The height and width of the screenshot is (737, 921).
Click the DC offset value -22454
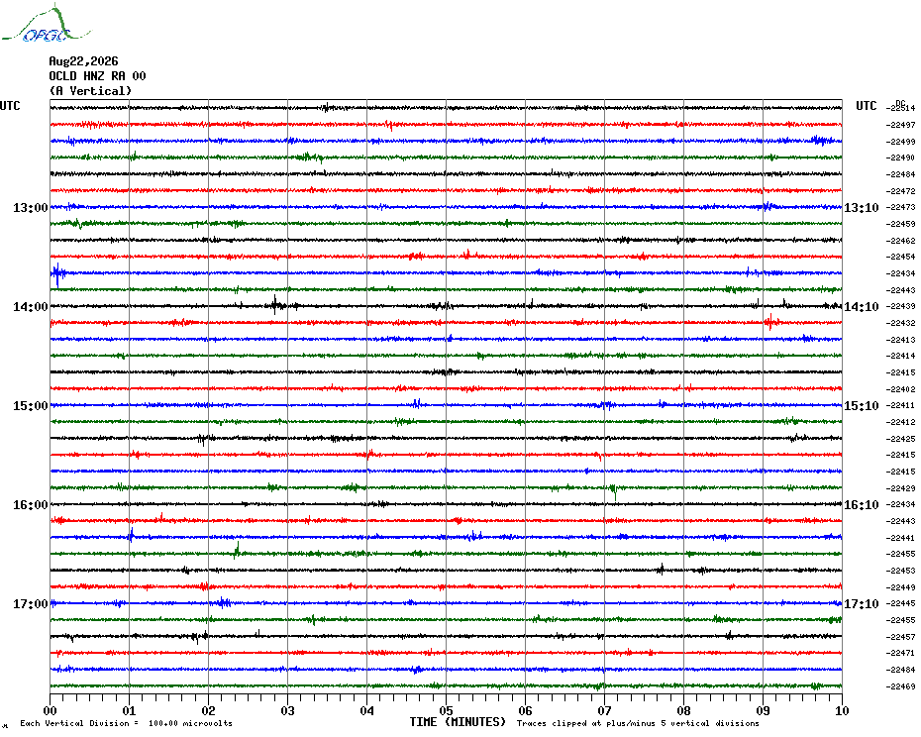(x=901, y=257)
